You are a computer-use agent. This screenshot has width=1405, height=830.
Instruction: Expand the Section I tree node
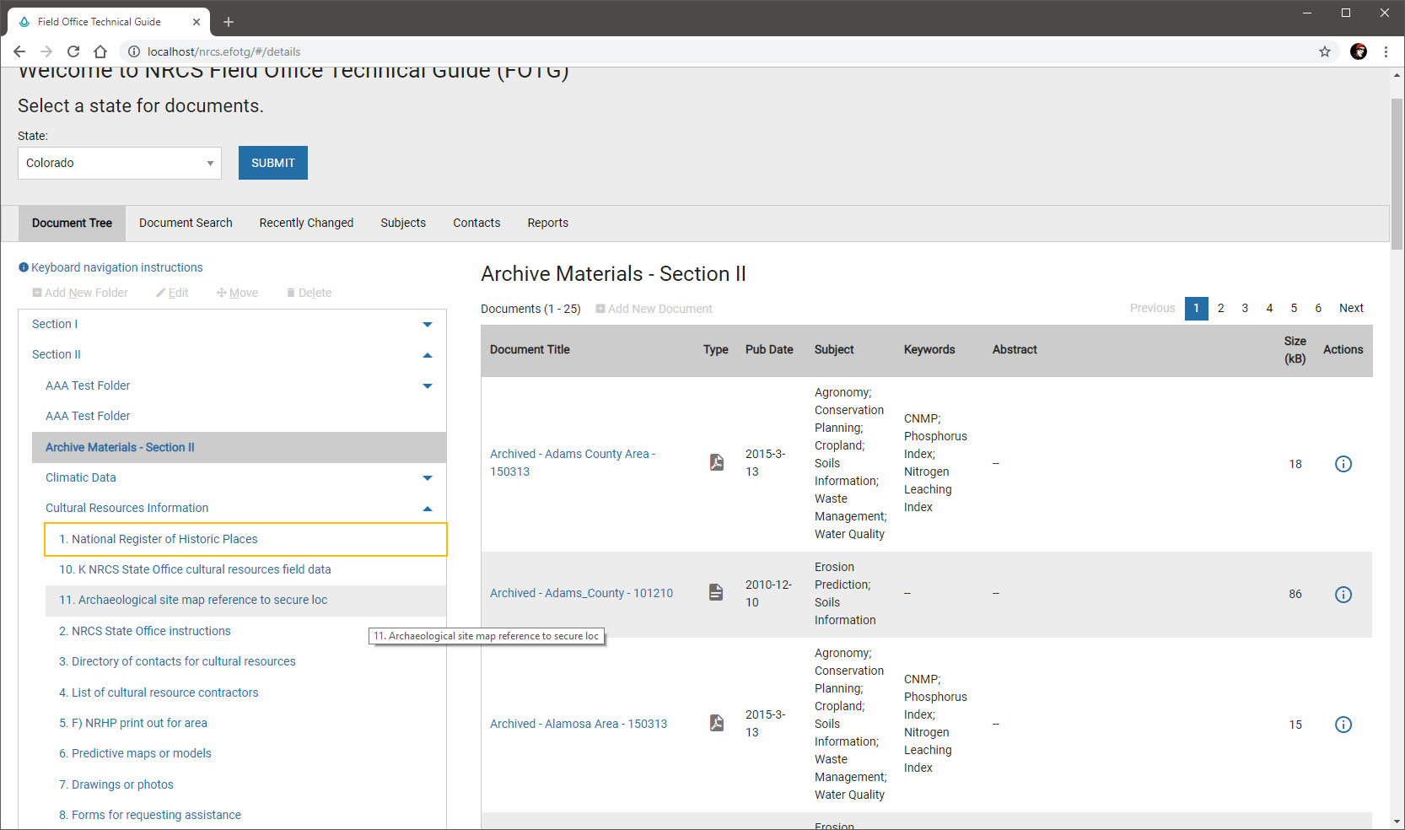428,325
